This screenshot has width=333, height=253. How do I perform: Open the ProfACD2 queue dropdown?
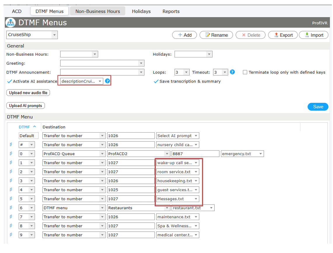pyautogui.click(x=139, y=154)
